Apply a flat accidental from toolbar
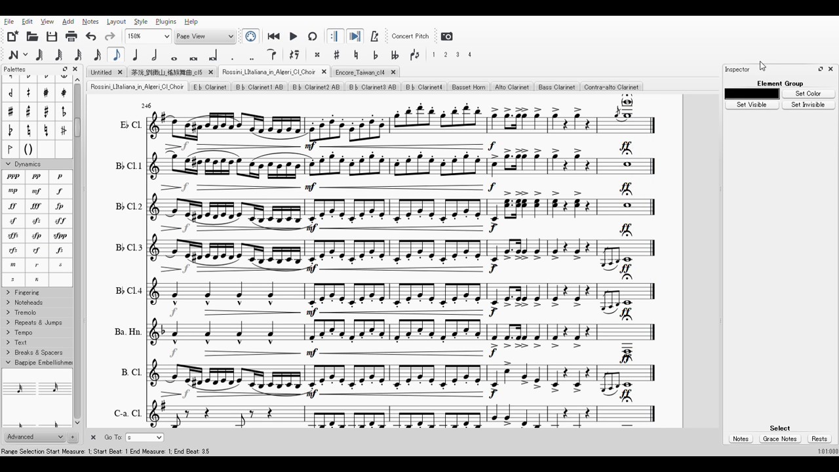The width and height of the screenshot is (839, 472). [375, 55]
